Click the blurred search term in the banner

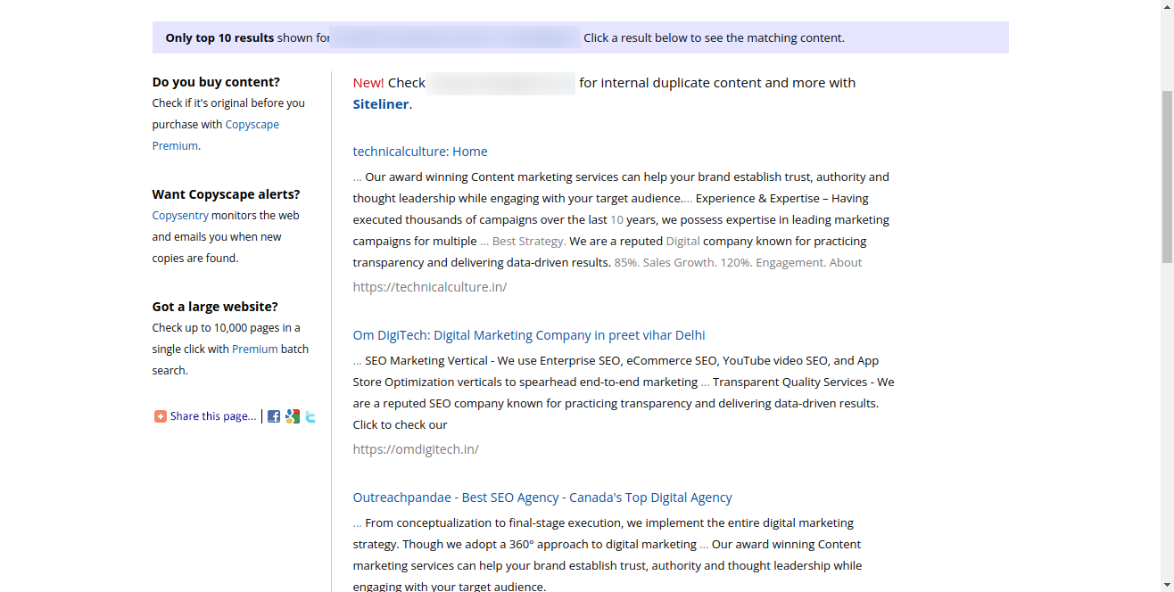pyautogui.click(x=451, y=37)
